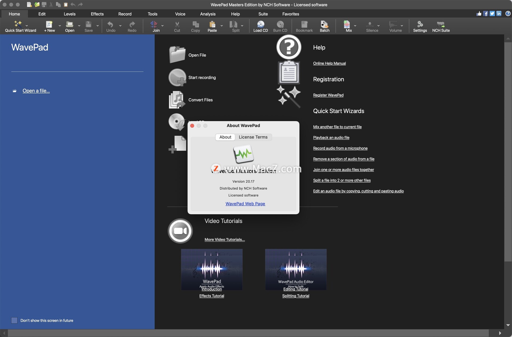Select the Join tool icon
The height and width of the screenshot is (337, 512).
(x=154, y=24)
